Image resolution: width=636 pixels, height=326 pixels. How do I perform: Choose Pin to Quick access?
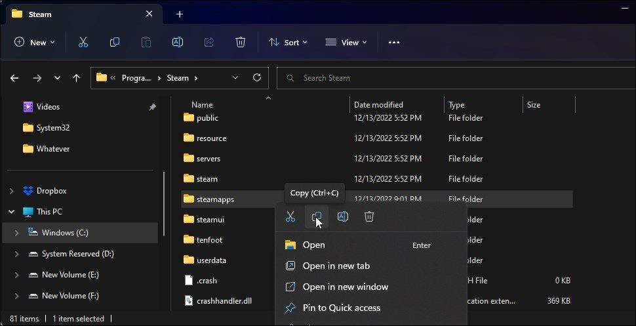[371, 308]
